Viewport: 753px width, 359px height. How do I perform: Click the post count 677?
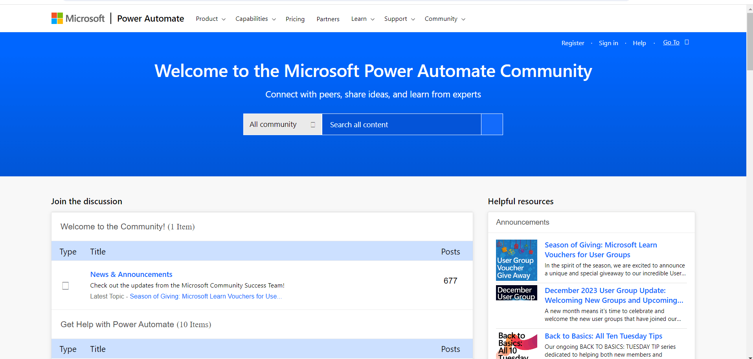pyautogui.click(x=450, y=281)
